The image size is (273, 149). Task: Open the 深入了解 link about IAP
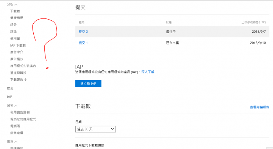(148, 72)
